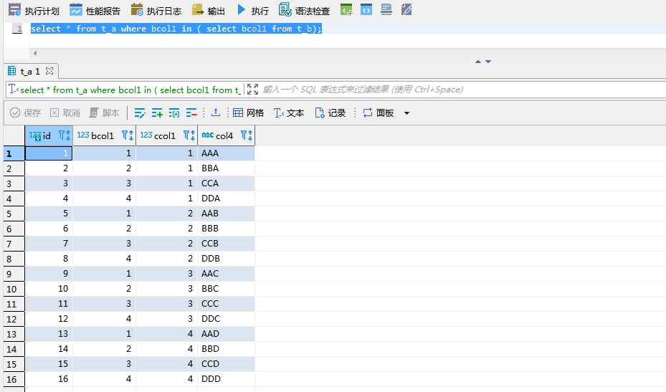This screenshot has height=392, width=666.
Task: Switch to 网格 grid view
Action: coord(248,113)
